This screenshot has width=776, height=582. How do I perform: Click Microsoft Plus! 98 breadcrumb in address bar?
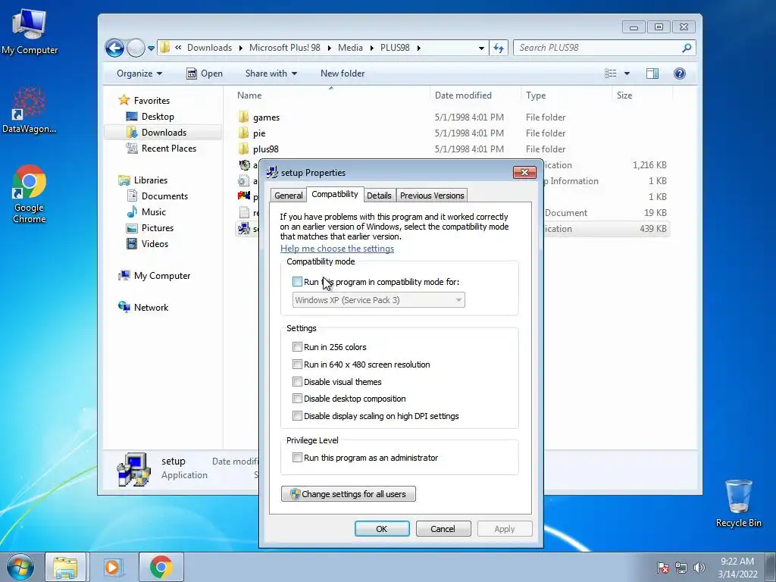(x=285, y=48)
